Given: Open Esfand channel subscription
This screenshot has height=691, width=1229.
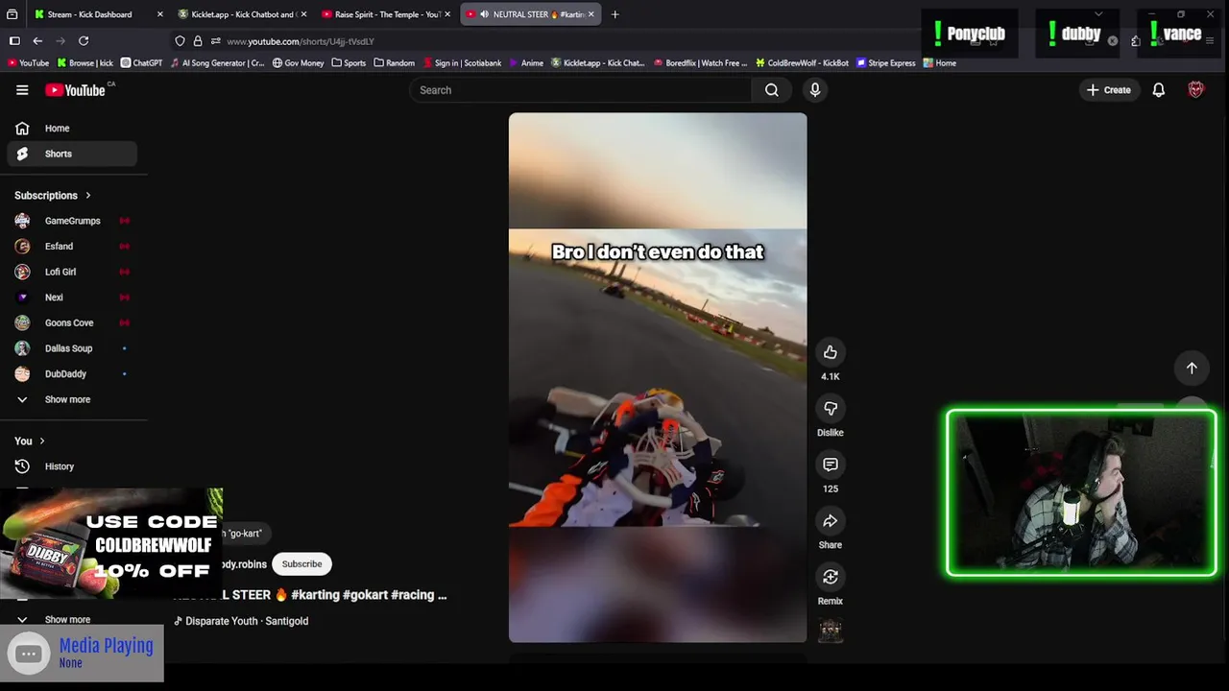Looking at the screenshot, I should coord(72,247).
